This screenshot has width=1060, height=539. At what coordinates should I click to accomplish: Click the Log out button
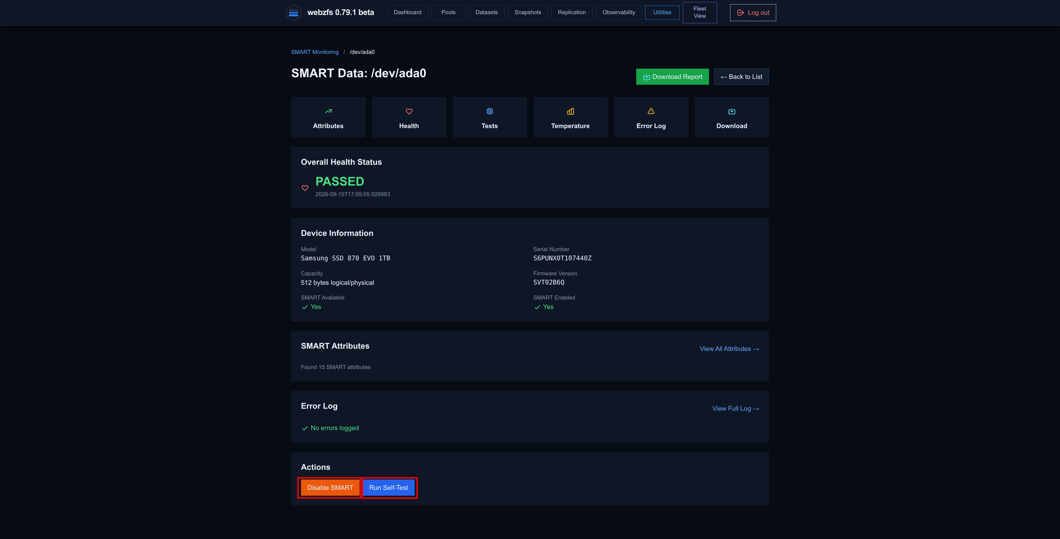[753, 12]
